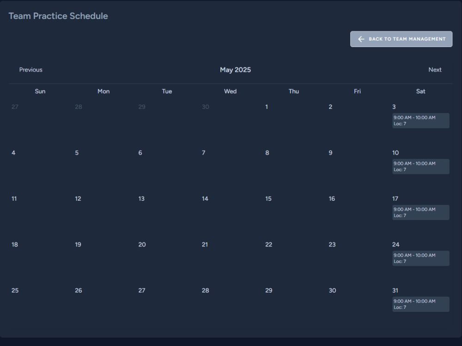Open practice event on May 3
462x346 pixels.
tap(421, 120)
